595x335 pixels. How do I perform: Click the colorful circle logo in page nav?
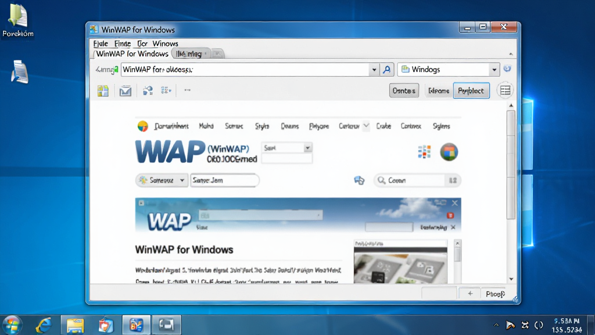(143, 126)
